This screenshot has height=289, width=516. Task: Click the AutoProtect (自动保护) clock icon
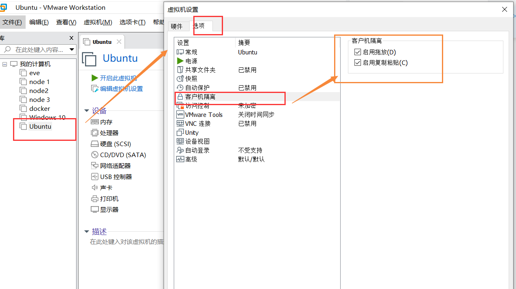click(180, 88)
